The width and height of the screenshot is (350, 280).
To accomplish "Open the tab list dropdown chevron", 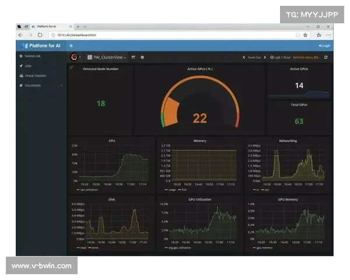I will tap(85, 27).
